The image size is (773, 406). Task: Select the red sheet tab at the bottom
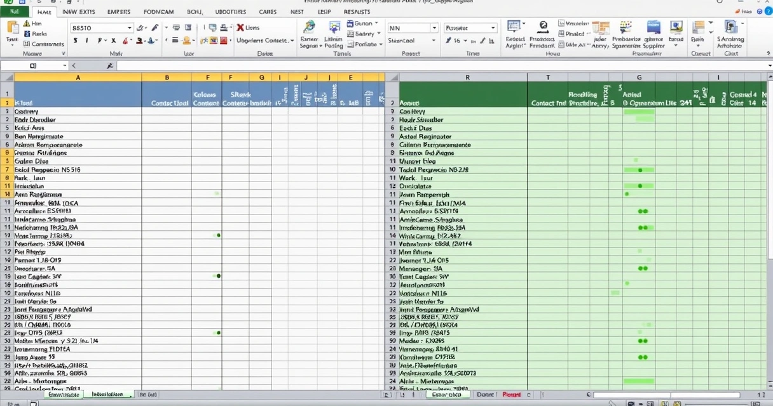[512, 395]
